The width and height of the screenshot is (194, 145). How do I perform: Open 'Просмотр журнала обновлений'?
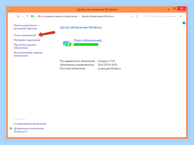(25, 46)
